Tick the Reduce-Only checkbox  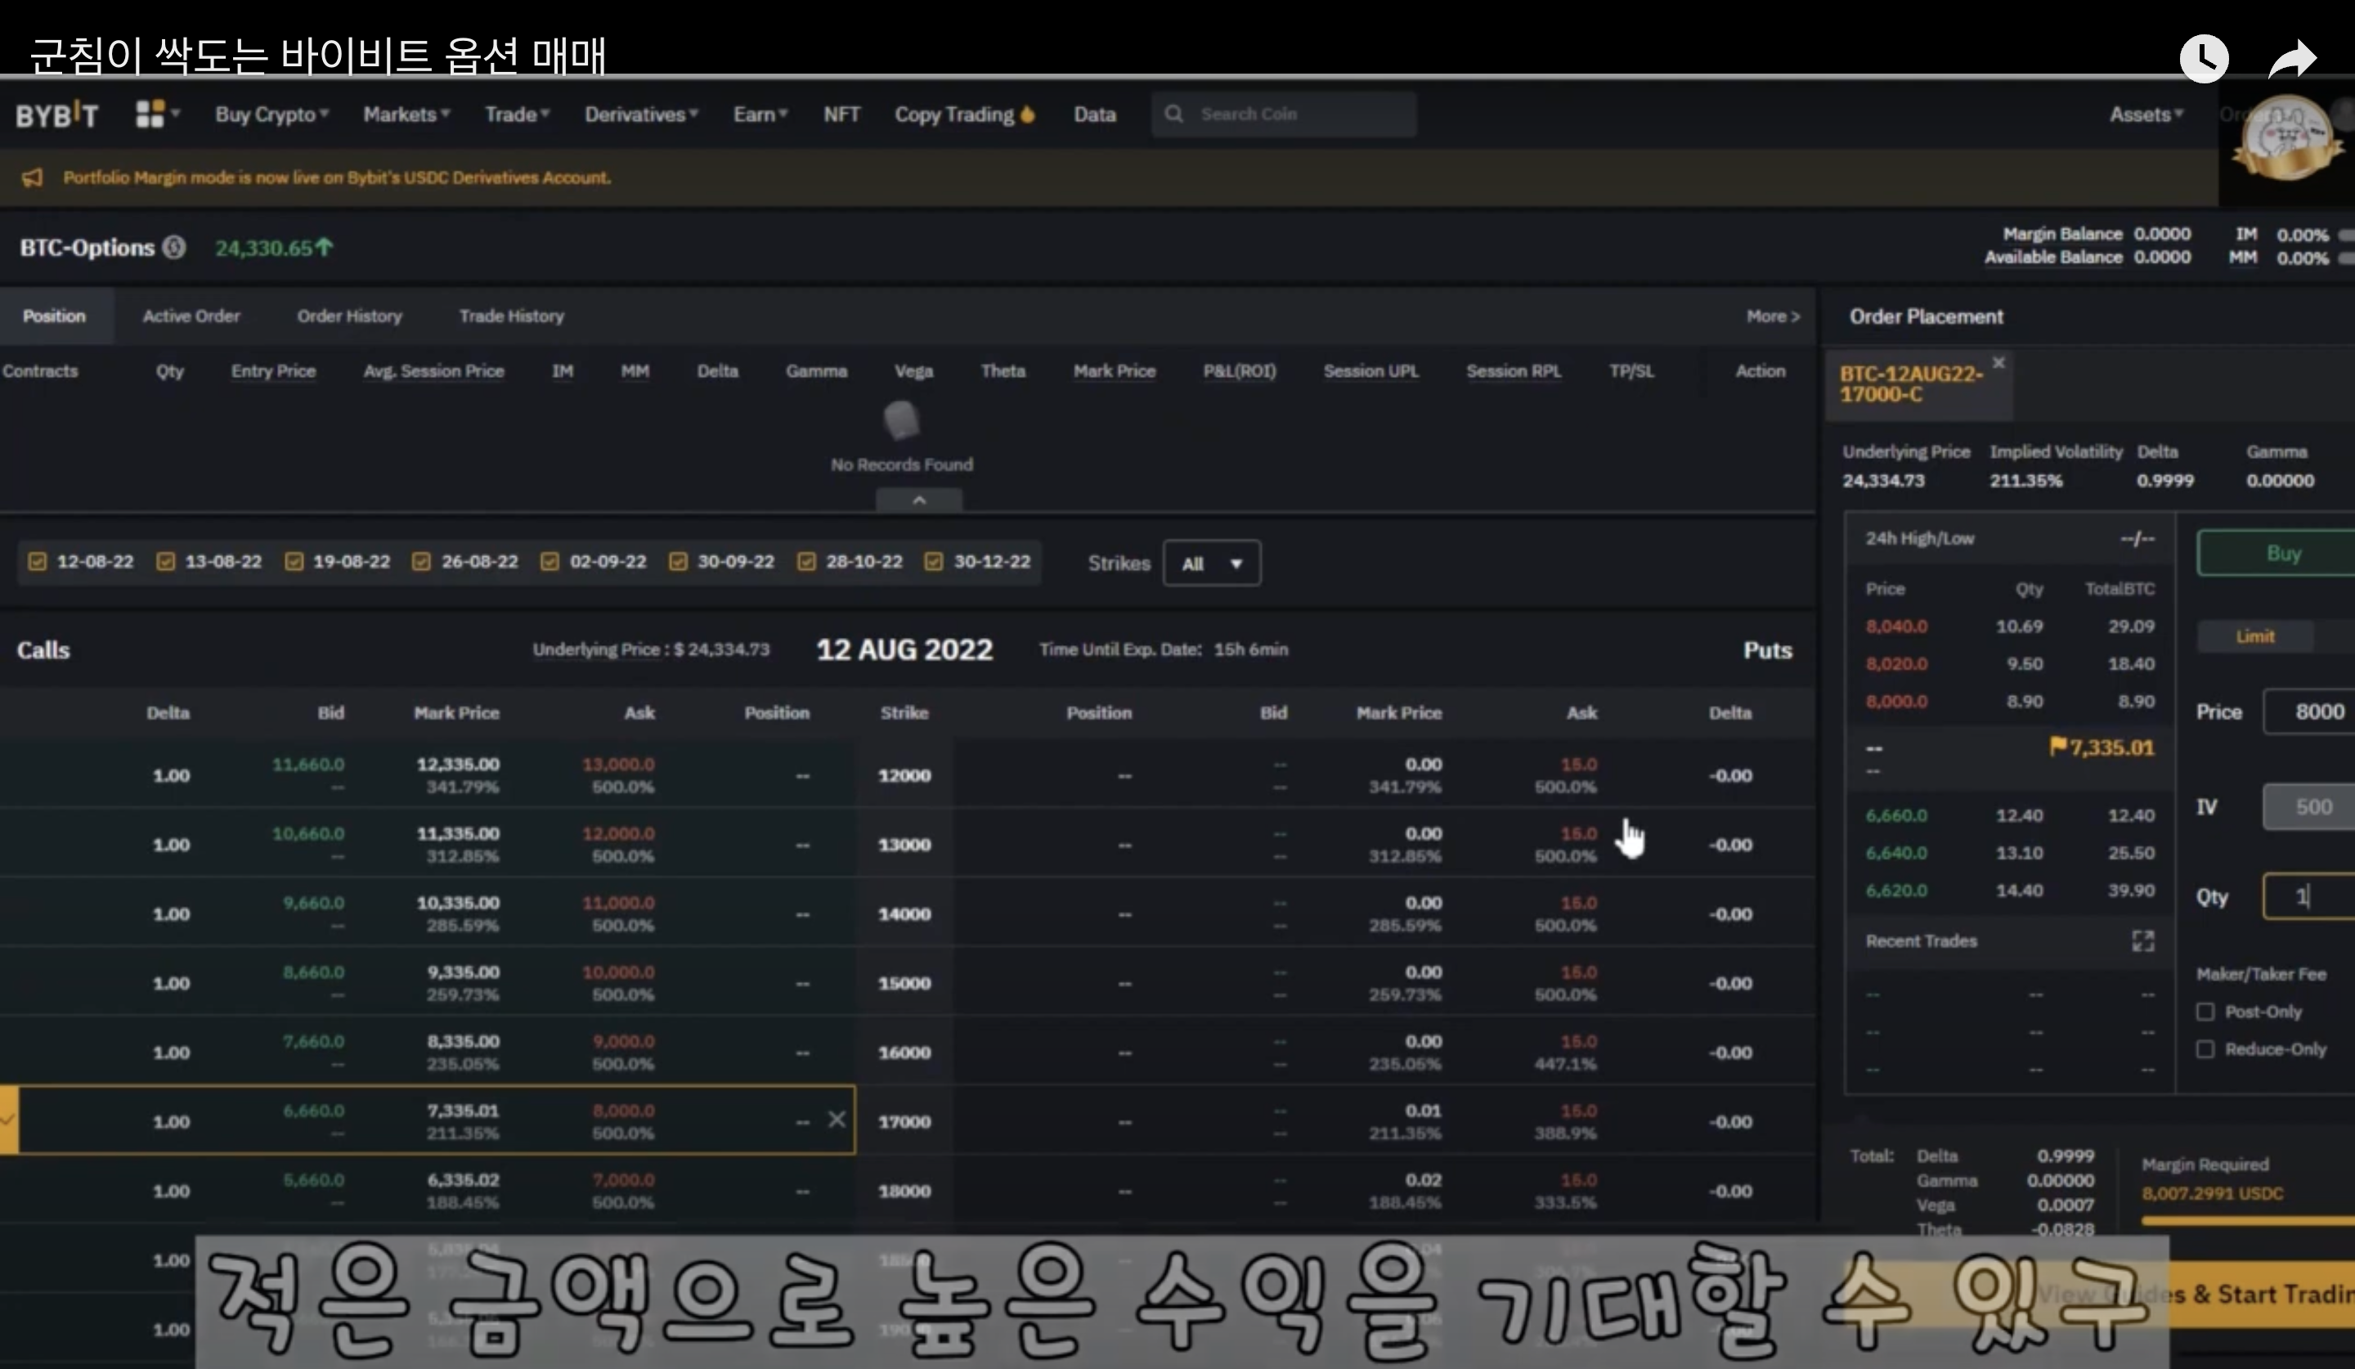[x=2205, y=1049]
